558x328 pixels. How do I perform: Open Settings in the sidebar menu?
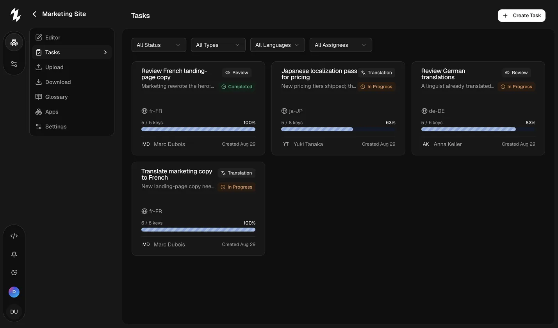point(72,127)
